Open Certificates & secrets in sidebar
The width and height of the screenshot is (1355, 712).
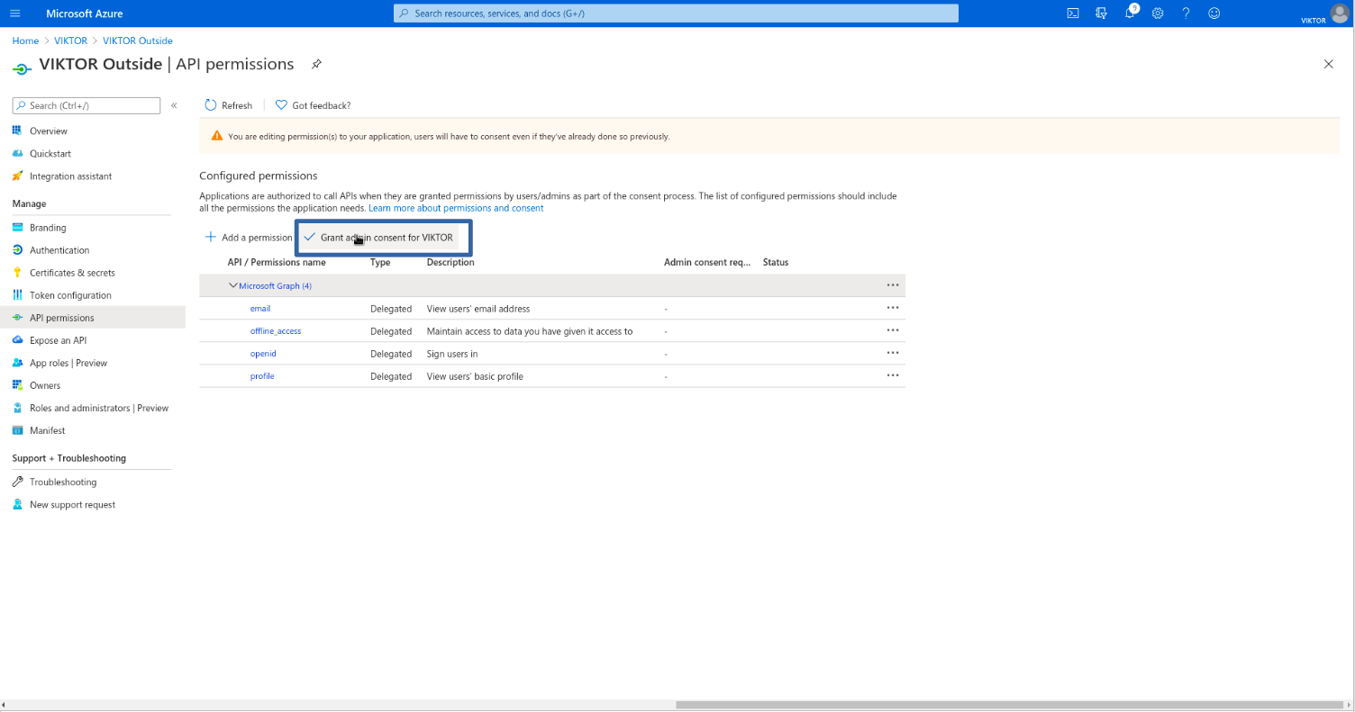(x=72, y=273)
